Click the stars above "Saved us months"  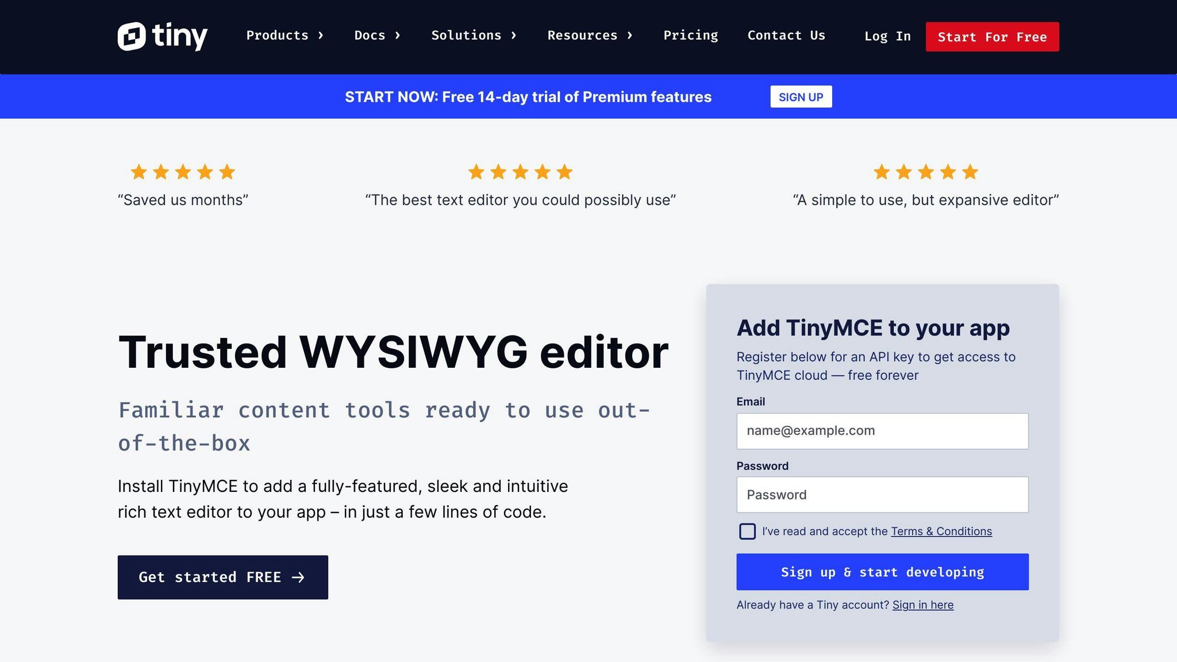coord(183,172)
